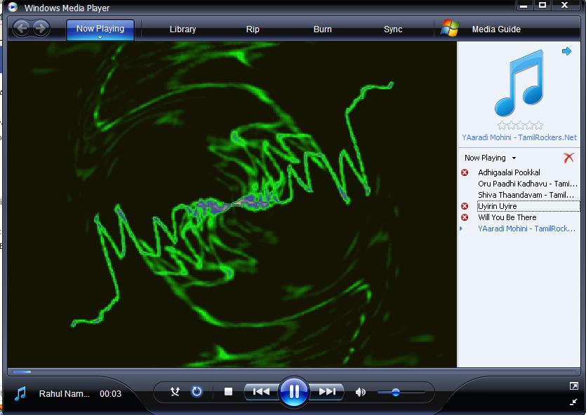This screenshot has height=415, width=586.
Task: Go to the previous track
Action: 261,391
